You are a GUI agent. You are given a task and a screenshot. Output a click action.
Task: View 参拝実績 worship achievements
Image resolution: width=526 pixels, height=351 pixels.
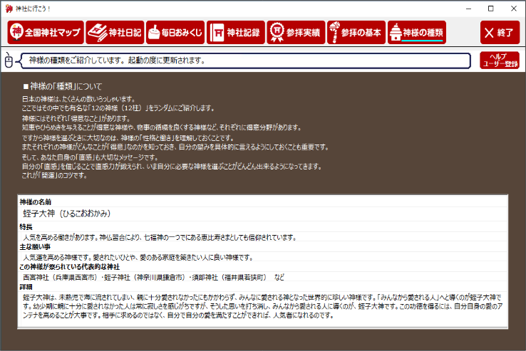click(295, 32)
